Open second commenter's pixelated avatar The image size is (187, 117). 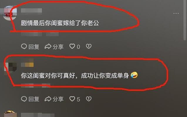pos(10,68)
